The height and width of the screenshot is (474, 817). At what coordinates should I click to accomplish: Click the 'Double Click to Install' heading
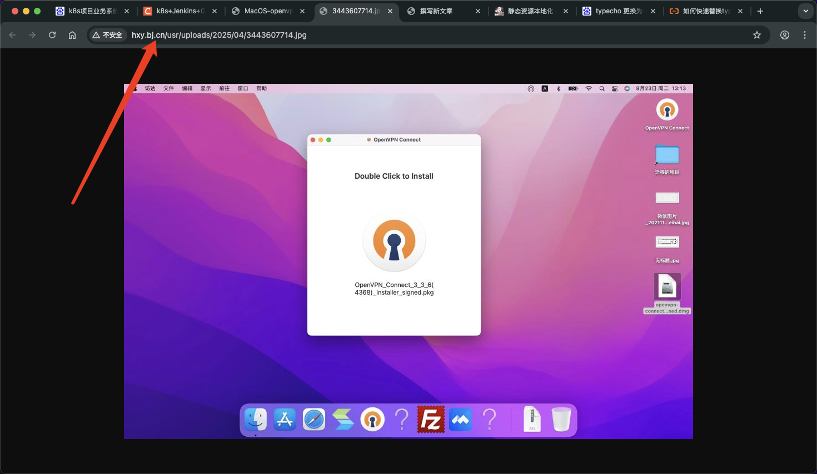pyautogui.click(x=394, y=176)
